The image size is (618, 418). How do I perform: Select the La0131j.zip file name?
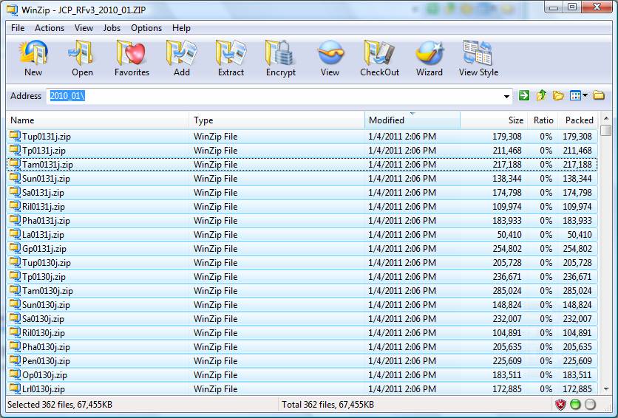point(43,235)
